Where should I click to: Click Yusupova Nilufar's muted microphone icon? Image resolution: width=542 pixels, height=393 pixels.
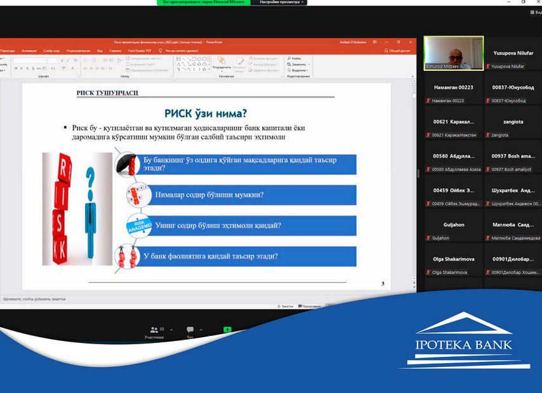click(x=487, y=66)
